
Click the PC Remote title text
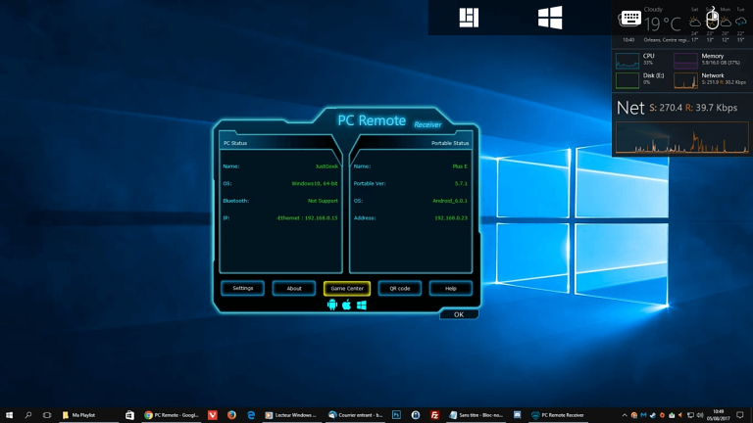[x=372, y=120]
